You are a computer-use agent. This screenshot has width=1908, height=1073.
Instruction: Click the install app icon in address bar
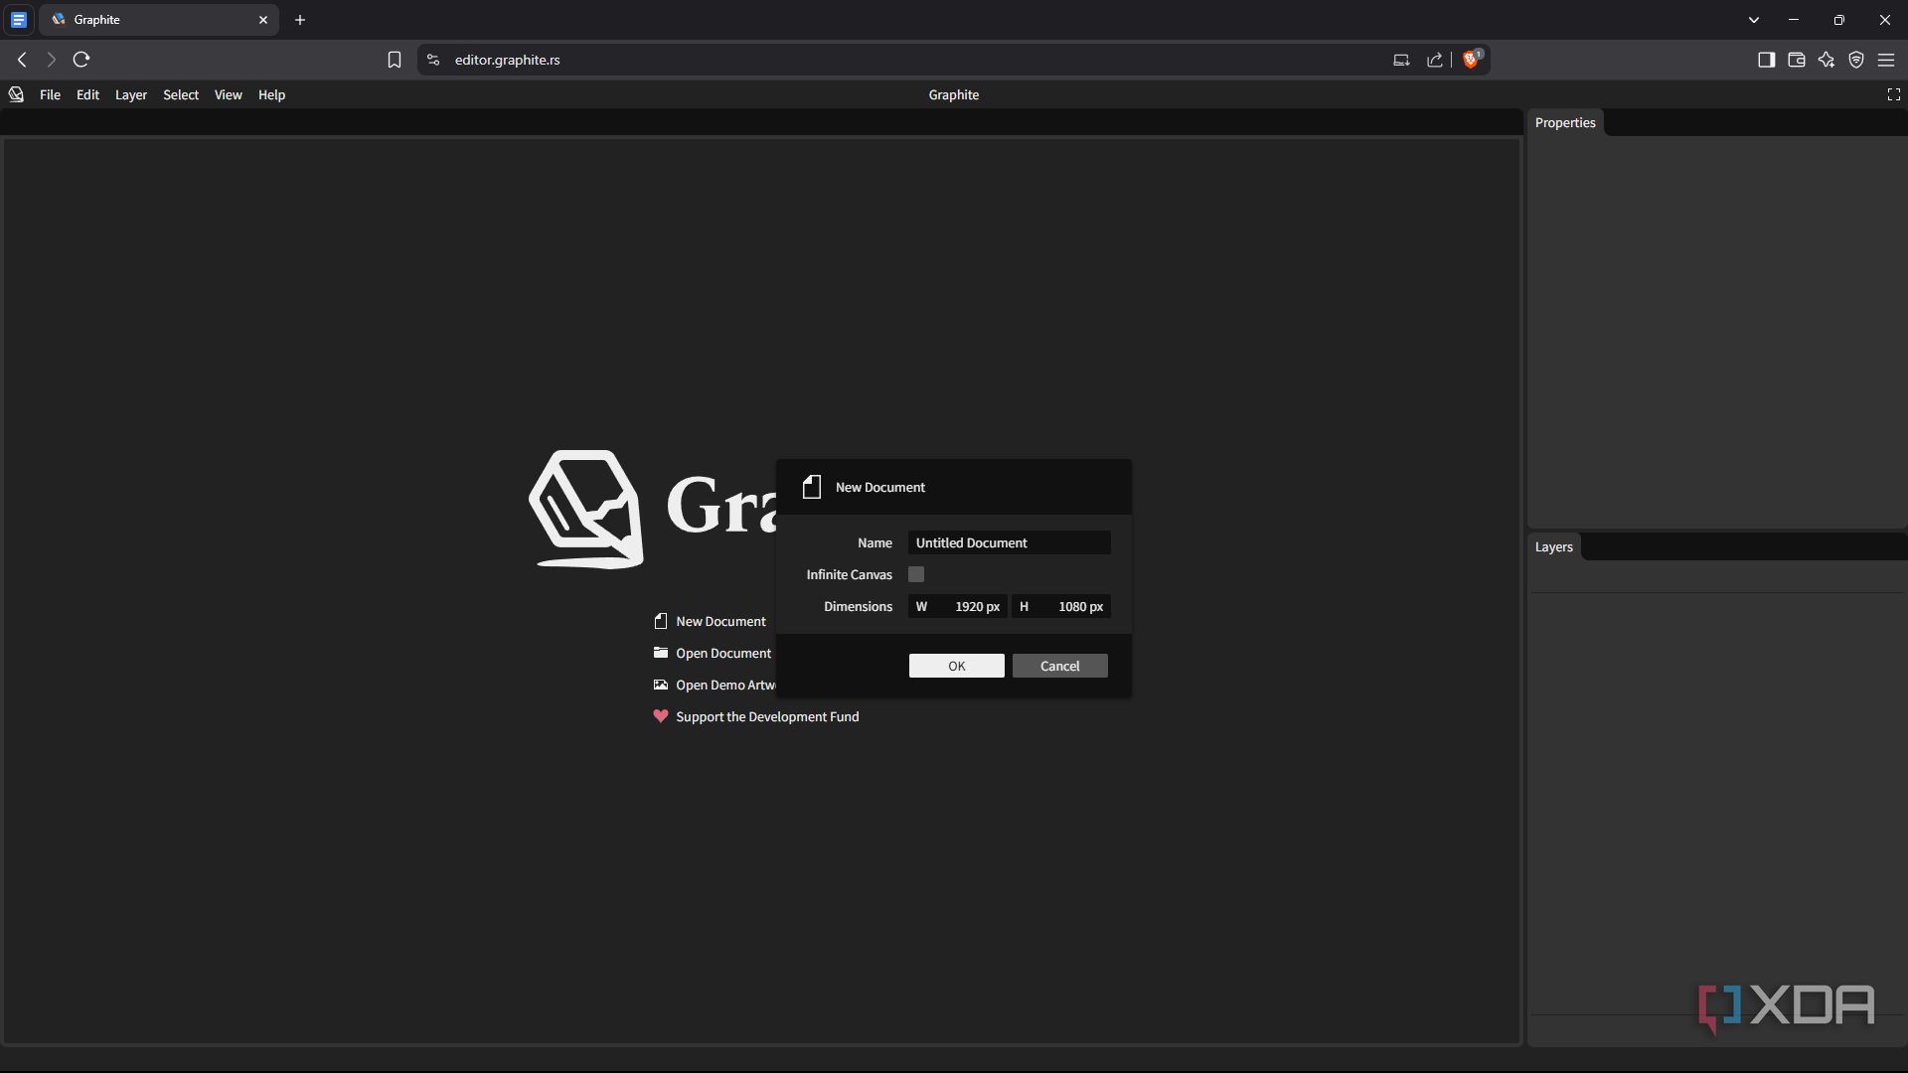point(1401,60)
